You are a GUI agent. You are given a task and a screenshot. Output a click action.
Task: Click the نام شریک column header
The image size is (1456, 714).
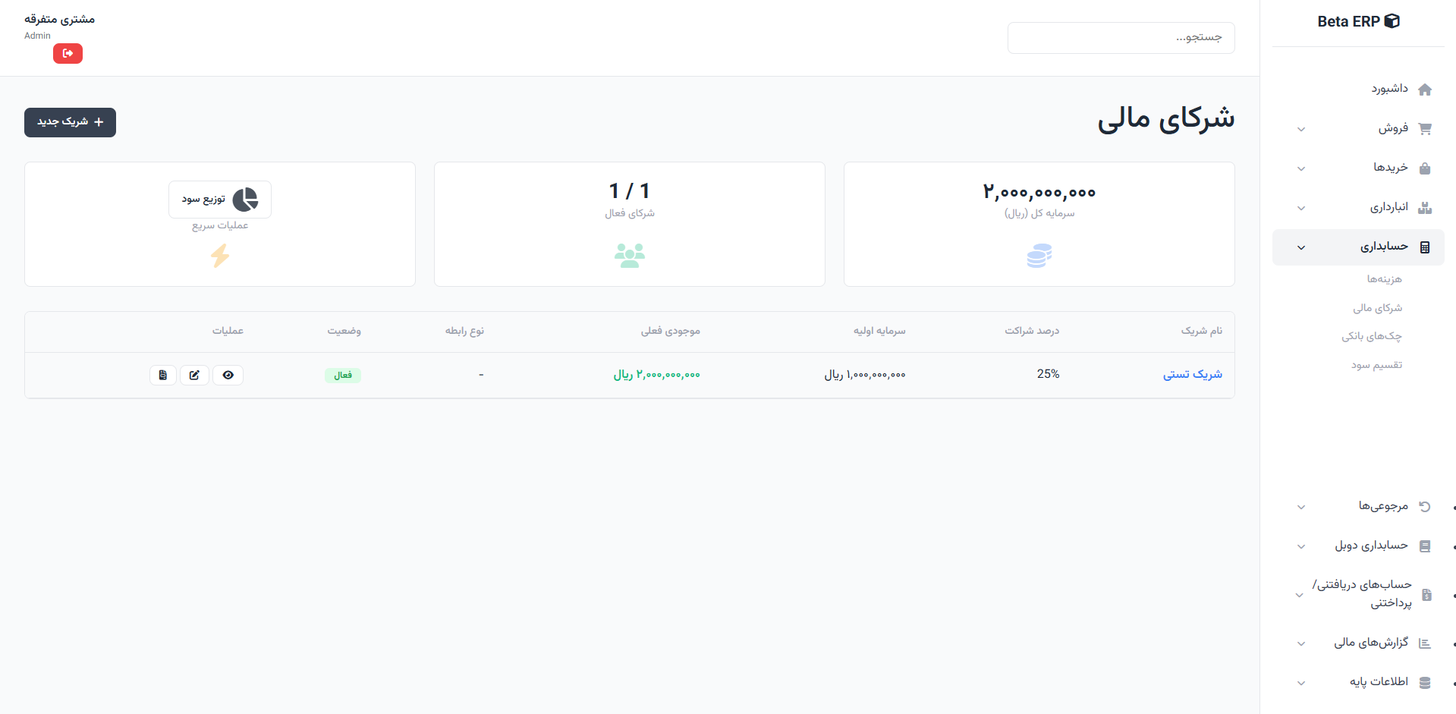click(1201, 331)
